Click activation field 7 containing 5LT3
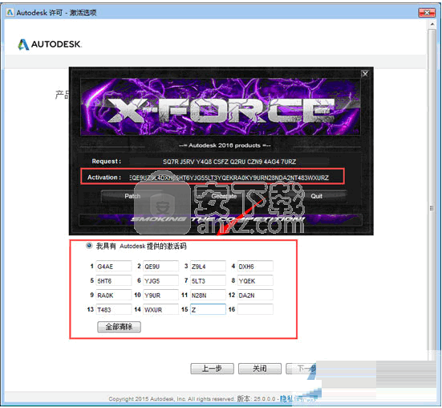This screenshot has height=408, width=442. (x=208, y=281)
